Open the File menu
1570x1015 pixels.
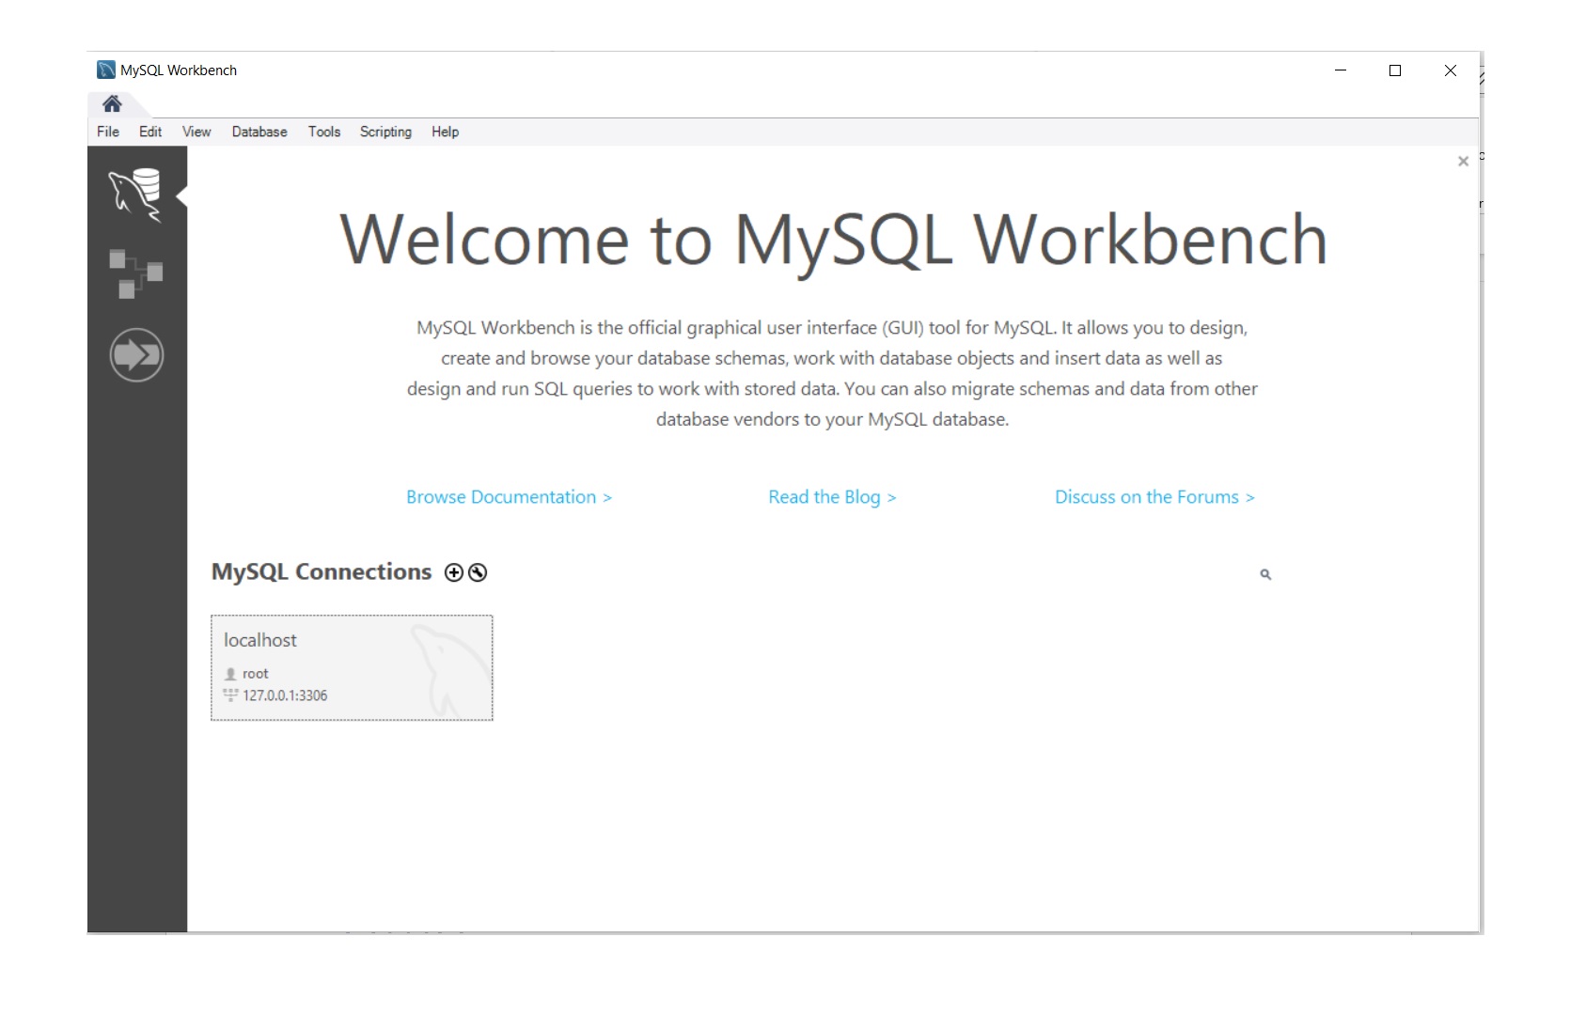click(x=107, y=132)
